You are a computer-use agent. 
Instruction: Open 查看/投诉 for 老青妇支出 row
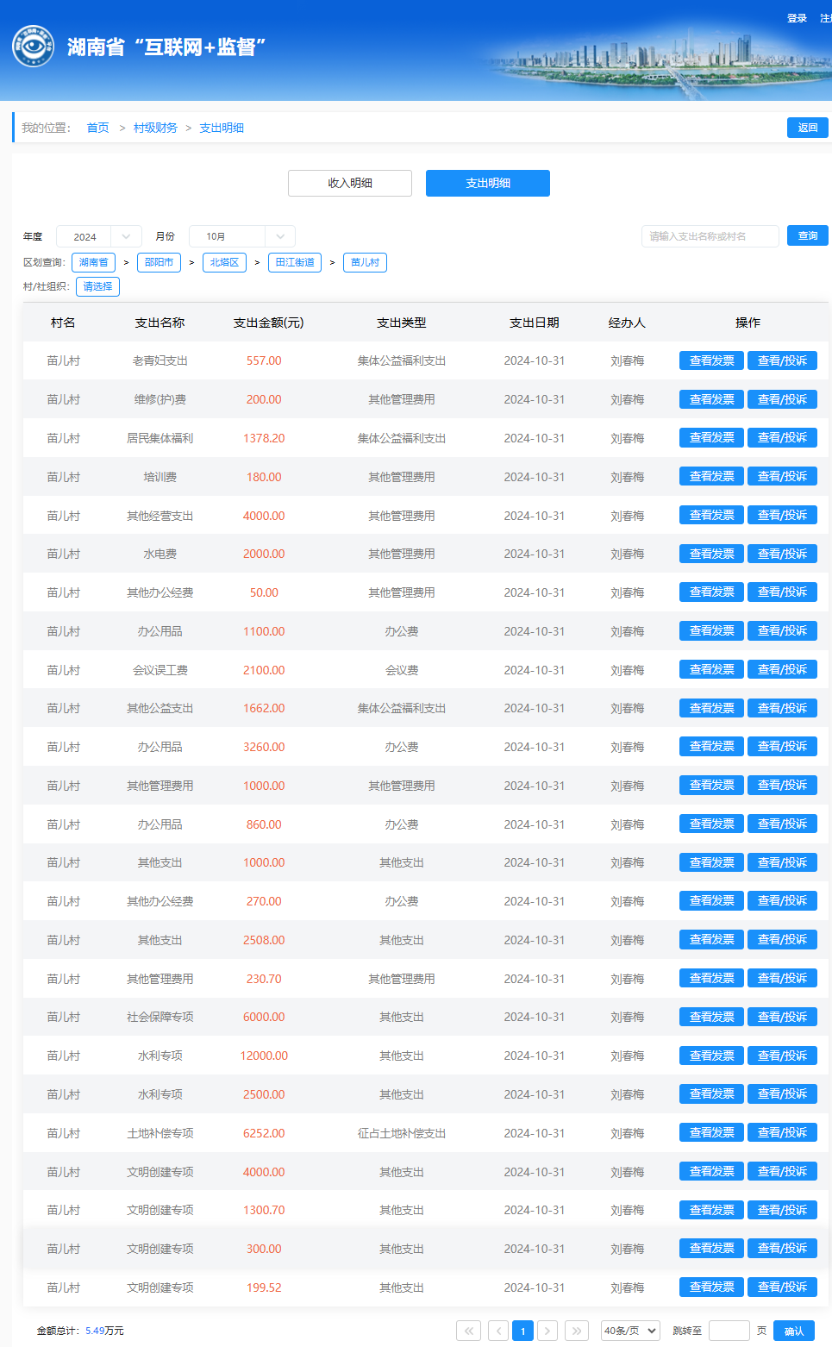(782, 360)
